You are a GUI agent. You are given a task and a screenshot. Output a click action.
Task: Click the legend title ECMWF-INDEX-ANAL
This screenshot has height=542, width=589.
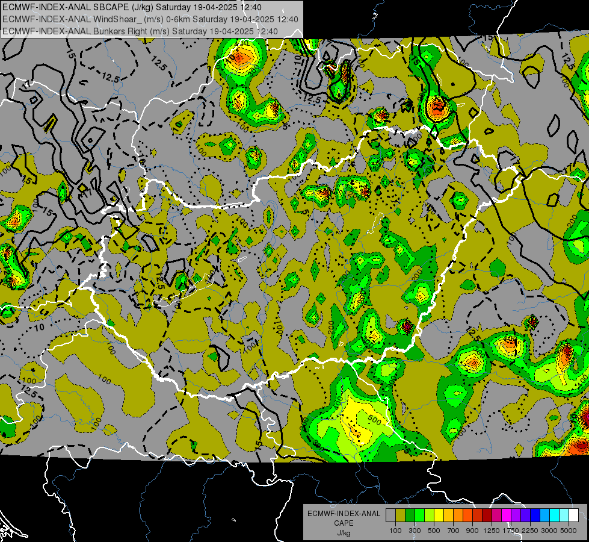(344, 514)
